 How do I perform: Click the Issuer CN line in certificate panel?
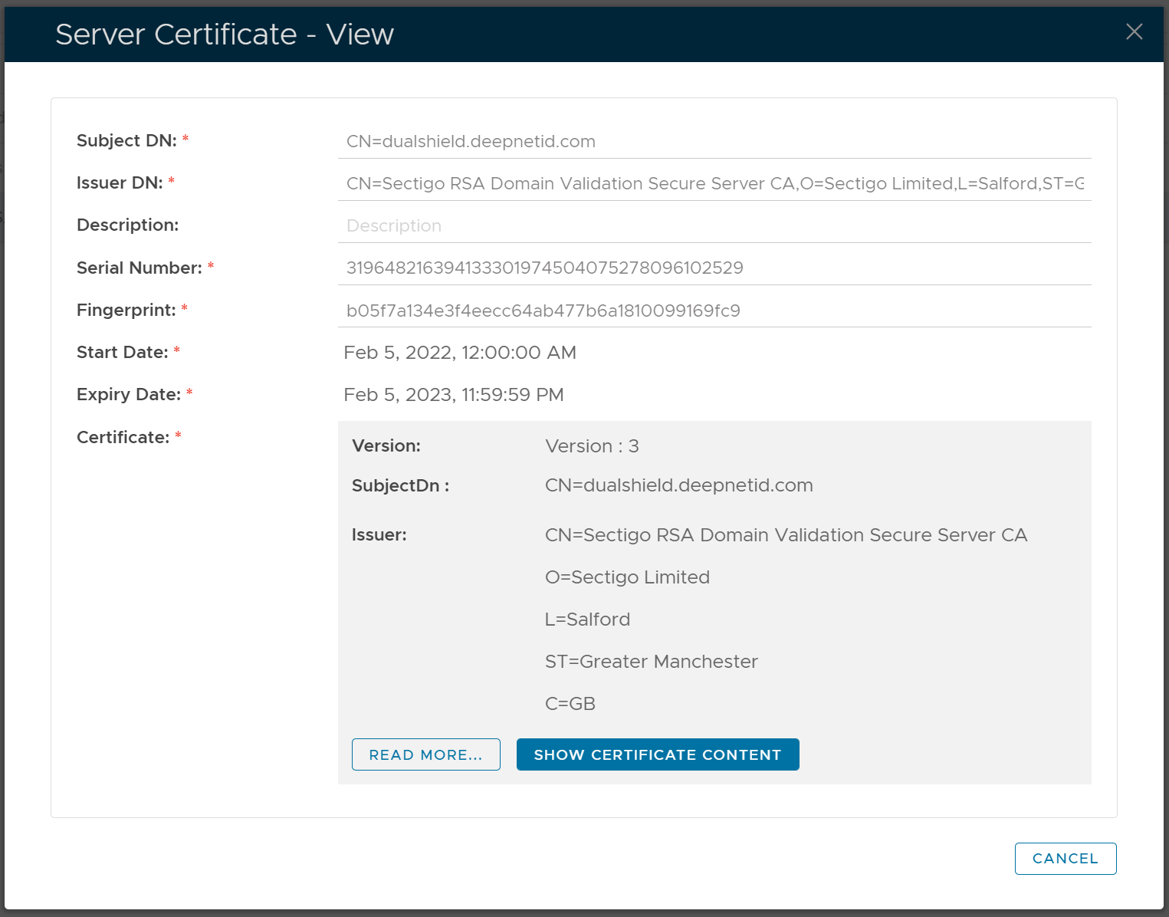(x=785, y=535)
